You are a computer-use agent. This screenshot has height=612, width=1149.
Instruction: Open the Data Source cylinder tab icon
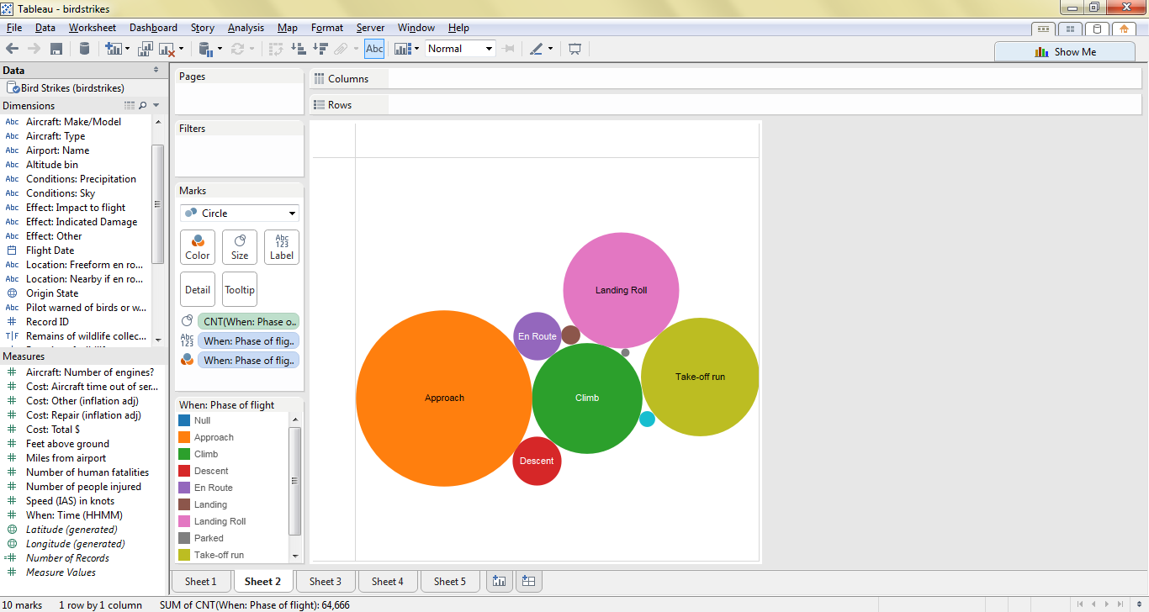pyautogui.click(x=1096, y=29)
